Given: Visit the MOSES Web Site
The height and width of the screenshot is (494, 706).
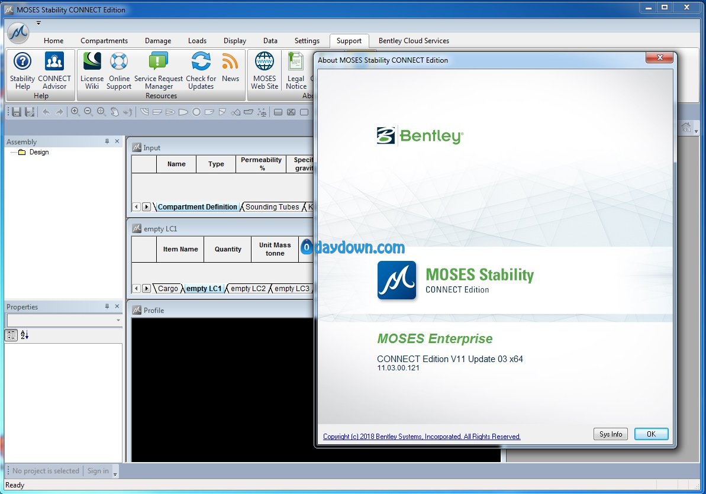Looking at the screenshot, I should (265, 71).
